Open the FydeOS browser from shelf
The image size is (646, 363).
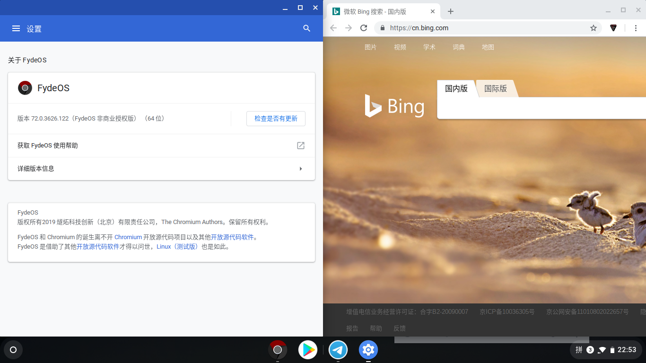(278, 350)
